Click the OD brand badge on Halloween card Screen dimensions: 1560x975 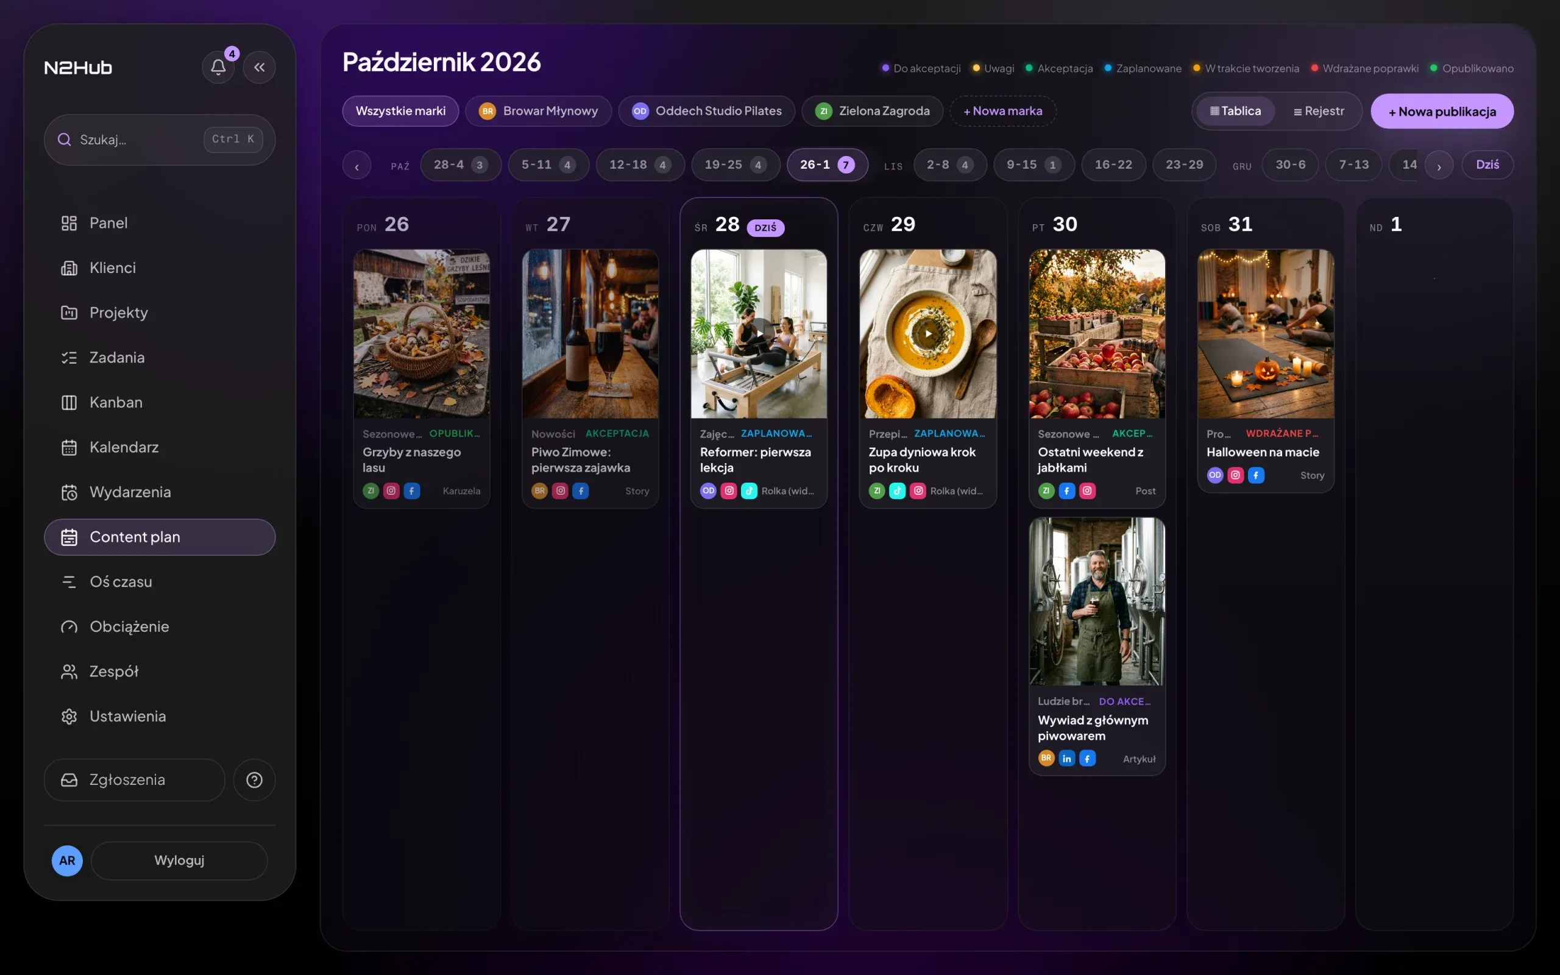pos(1215,475)
